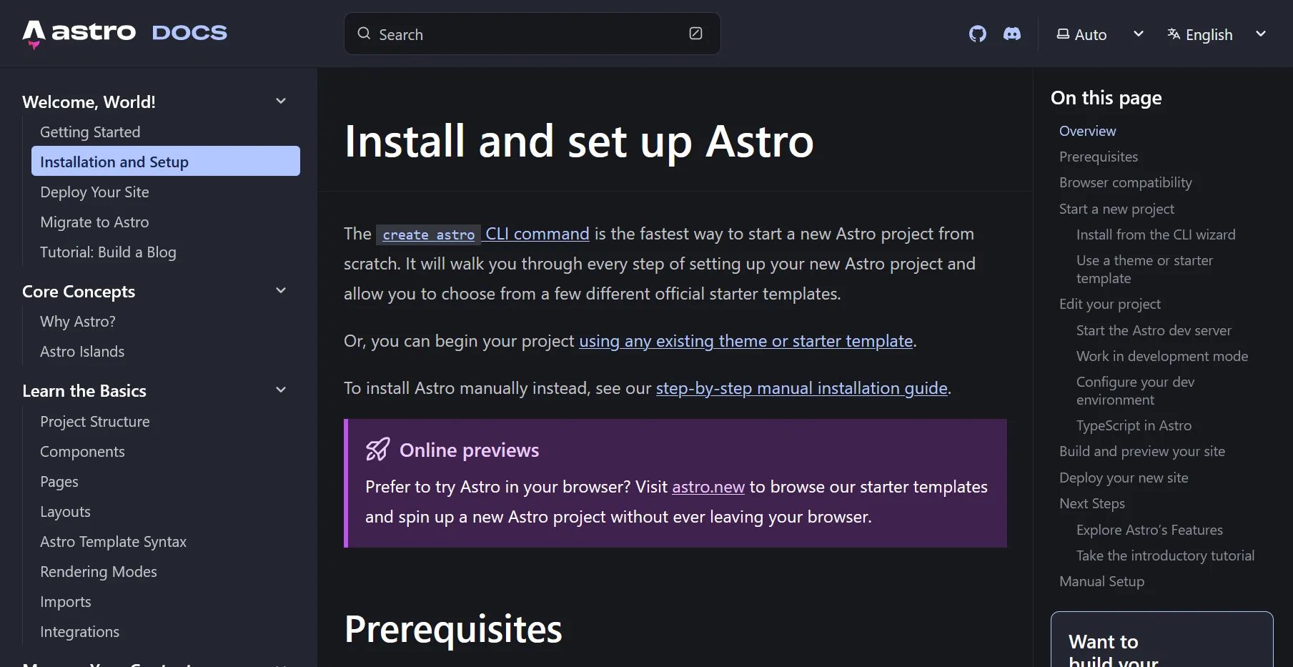Jump to Start a new project section
Screen dimensions: 1293x667
1116,209
